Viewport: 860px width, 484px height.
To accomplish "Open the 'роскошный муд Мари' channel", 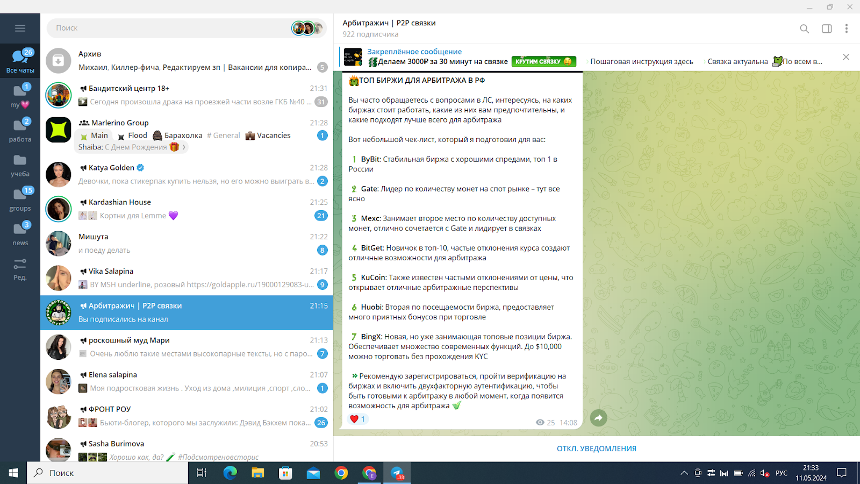I will coord(187,347).
